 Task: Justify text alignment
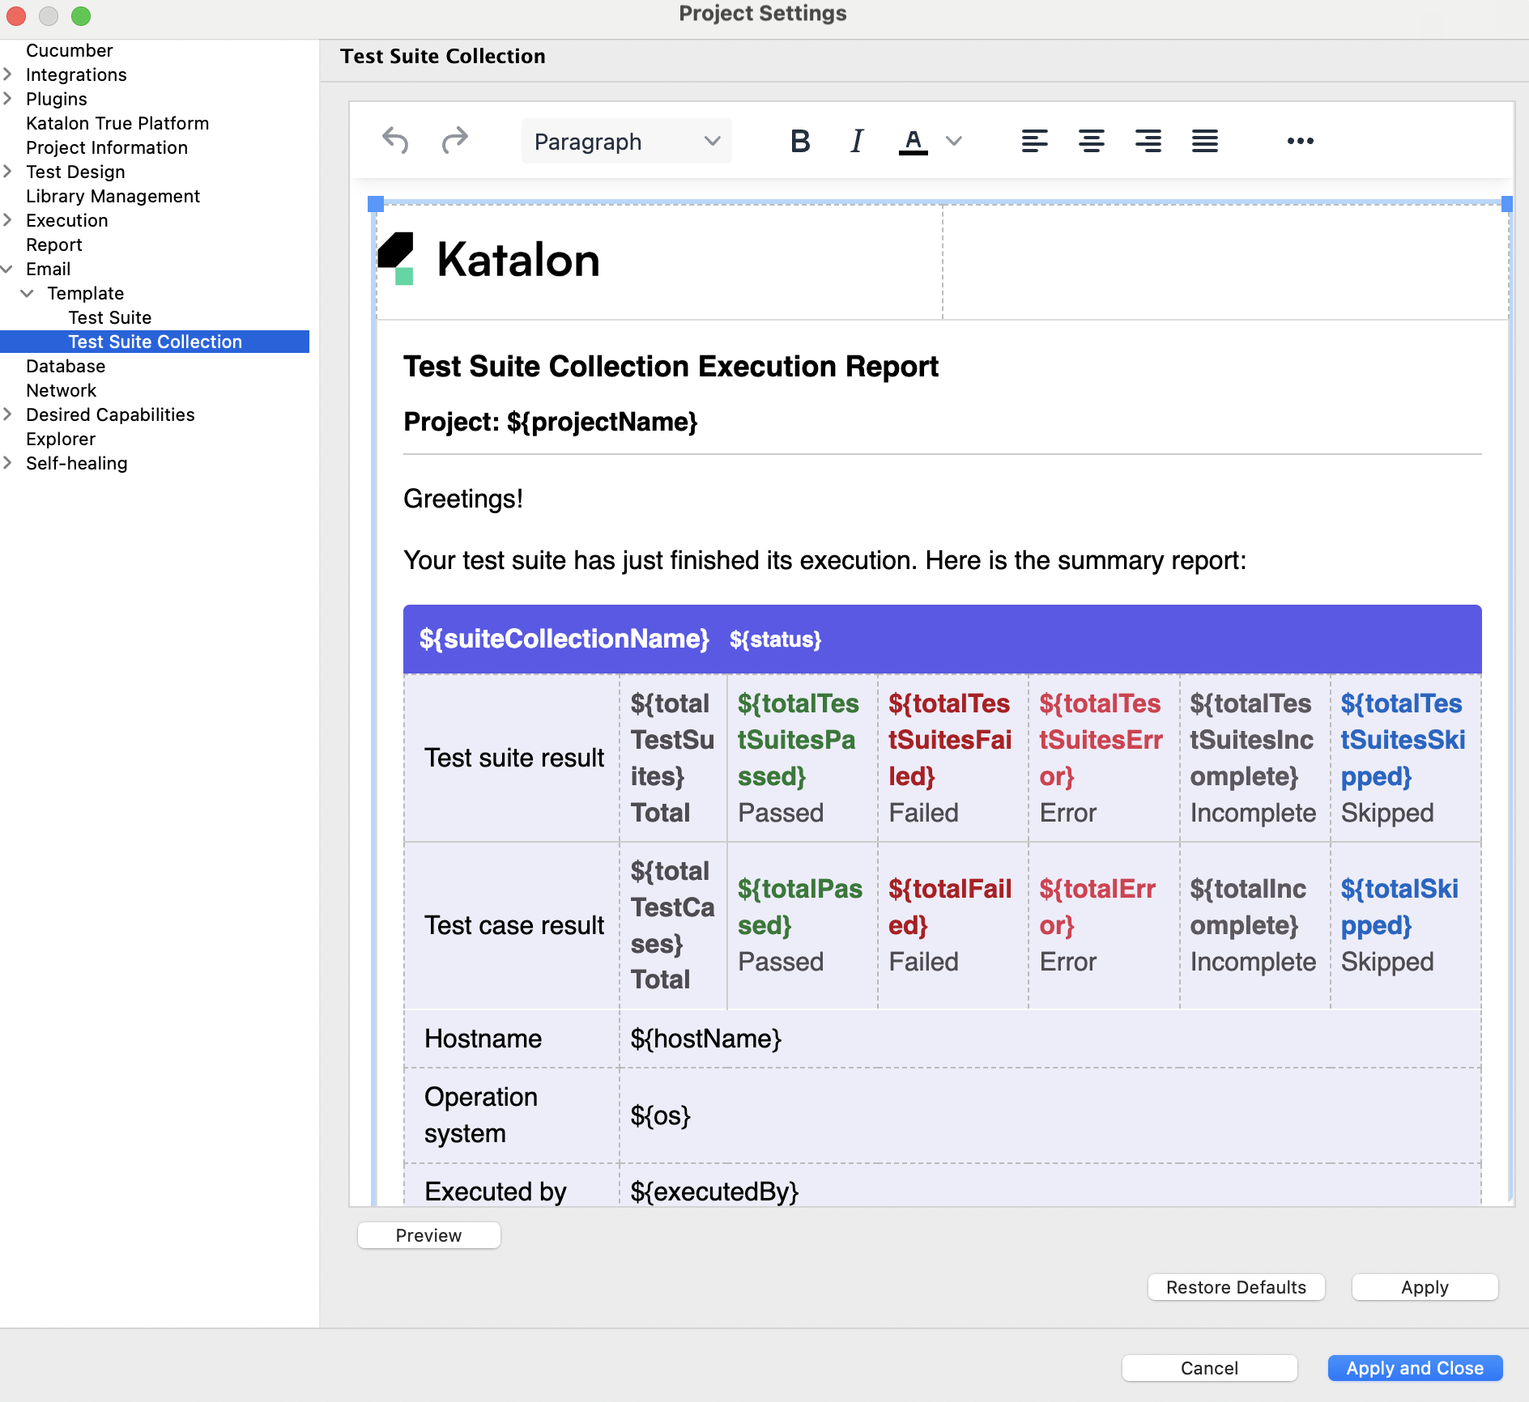[1205, 141]
